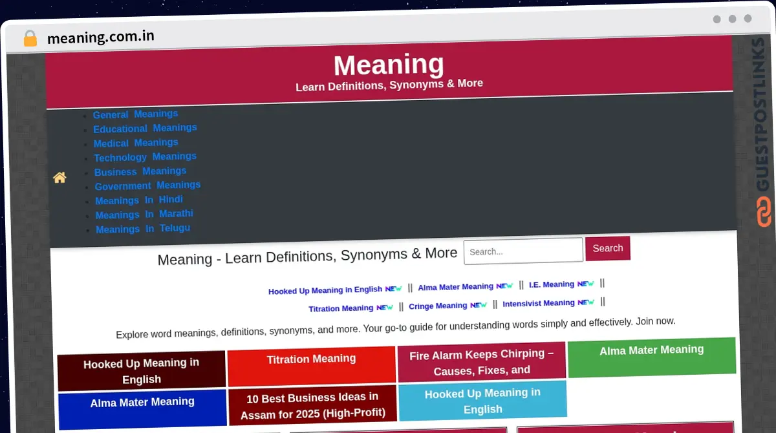This screenshot has width=776, height=433.
Task: Click the Titration Meaning NEW link
Action: click(350, 308)
